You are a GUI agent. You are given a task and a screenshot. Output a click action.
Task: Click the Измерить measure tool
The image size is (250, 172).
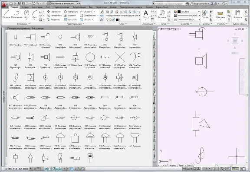220,14
